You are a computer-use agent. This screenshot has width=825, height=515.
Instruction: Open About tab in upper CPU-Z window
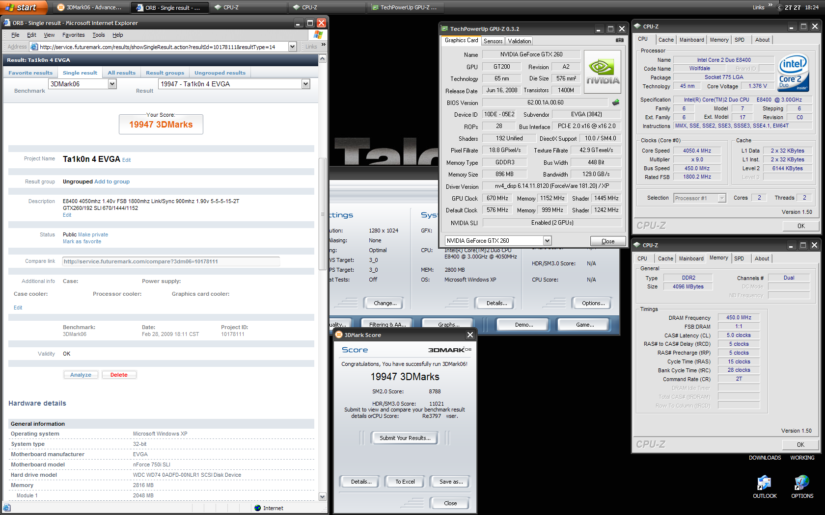pos(762,40)
